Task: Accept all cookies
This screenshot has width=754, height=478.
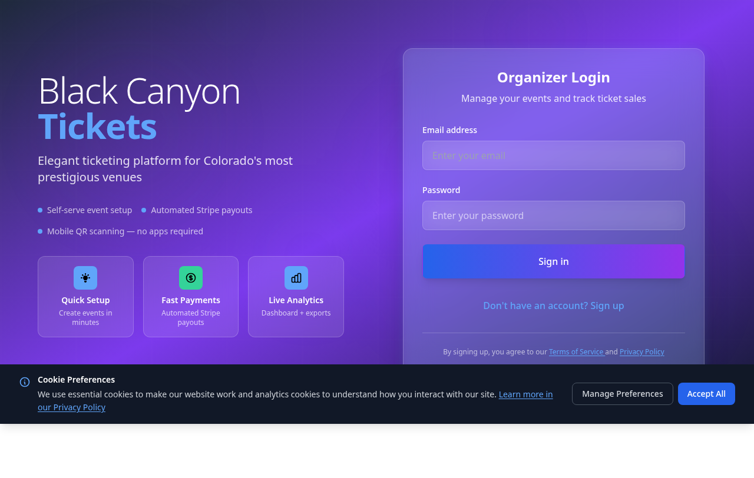Action: [706, 394]
